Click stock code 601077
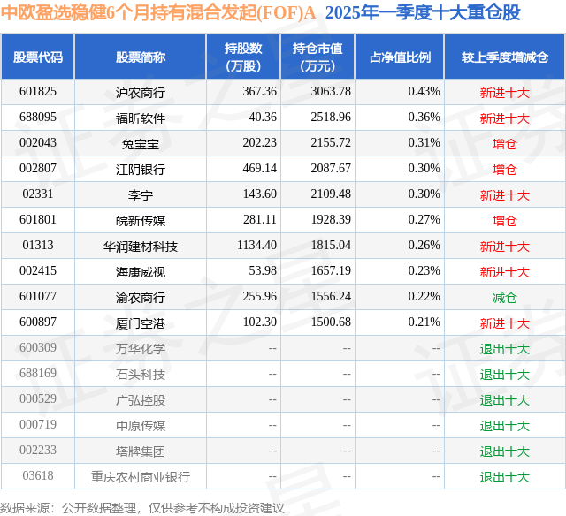 tap(38, 296)
